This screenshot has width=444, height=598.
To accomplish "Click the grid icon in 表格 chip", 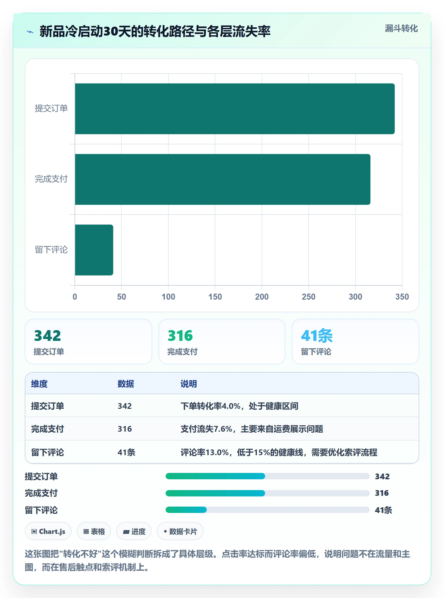I will (86, 531).
